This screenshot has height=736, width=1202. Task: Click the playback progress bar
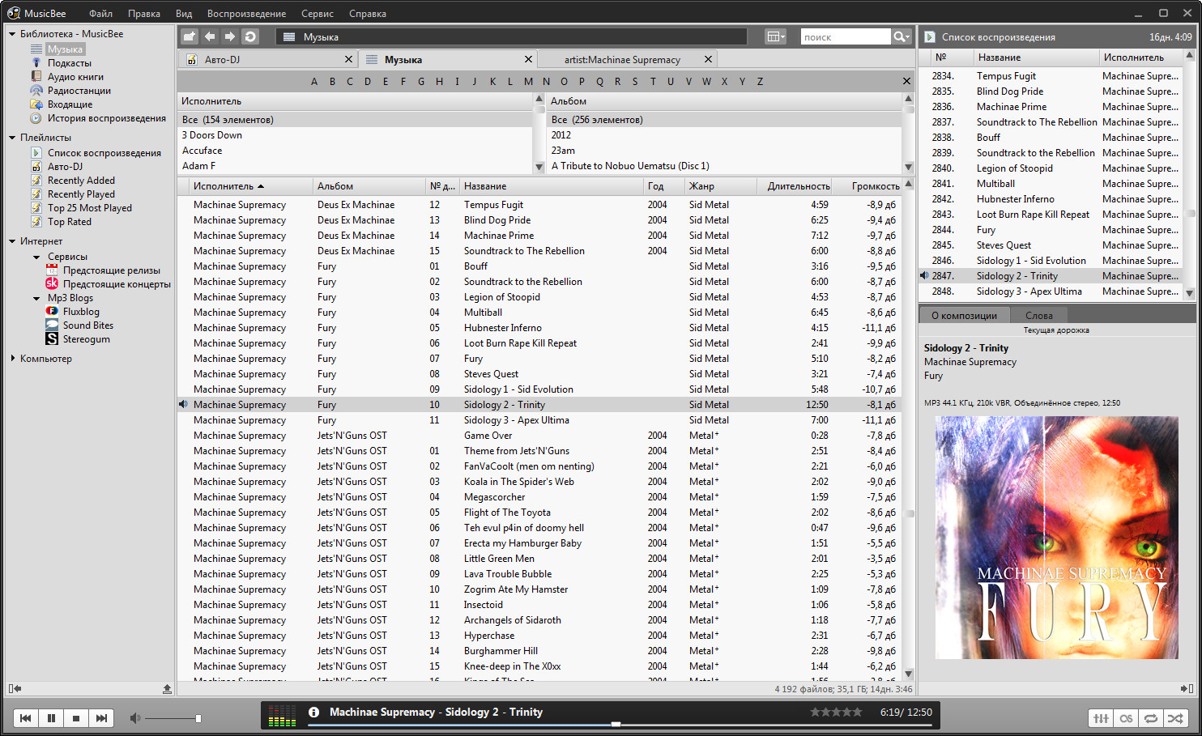click(x=620, y=725)
